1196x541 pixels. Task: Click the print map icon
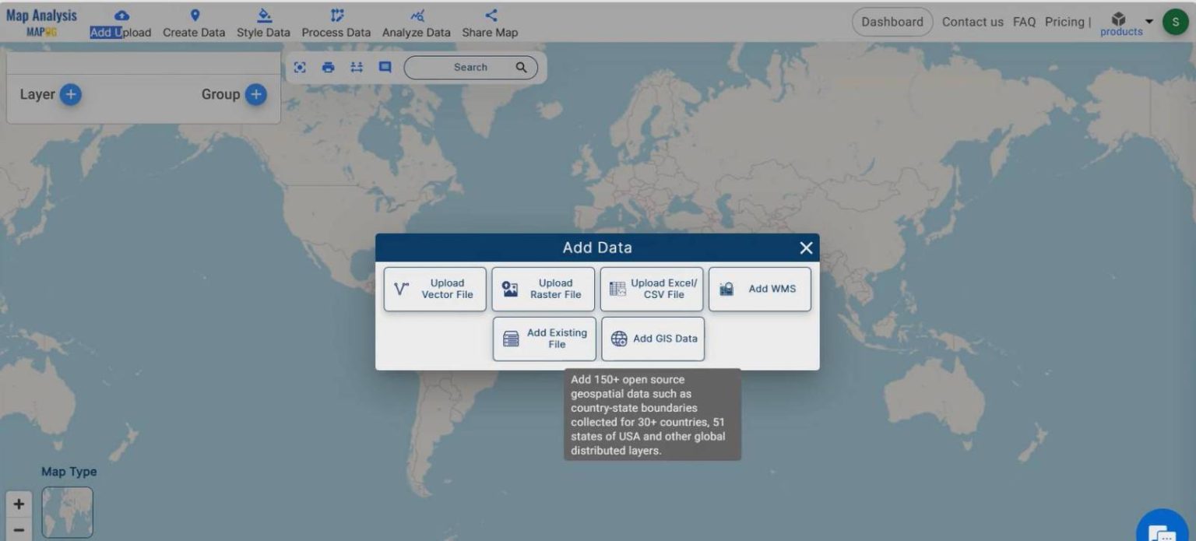click(328, 67)
